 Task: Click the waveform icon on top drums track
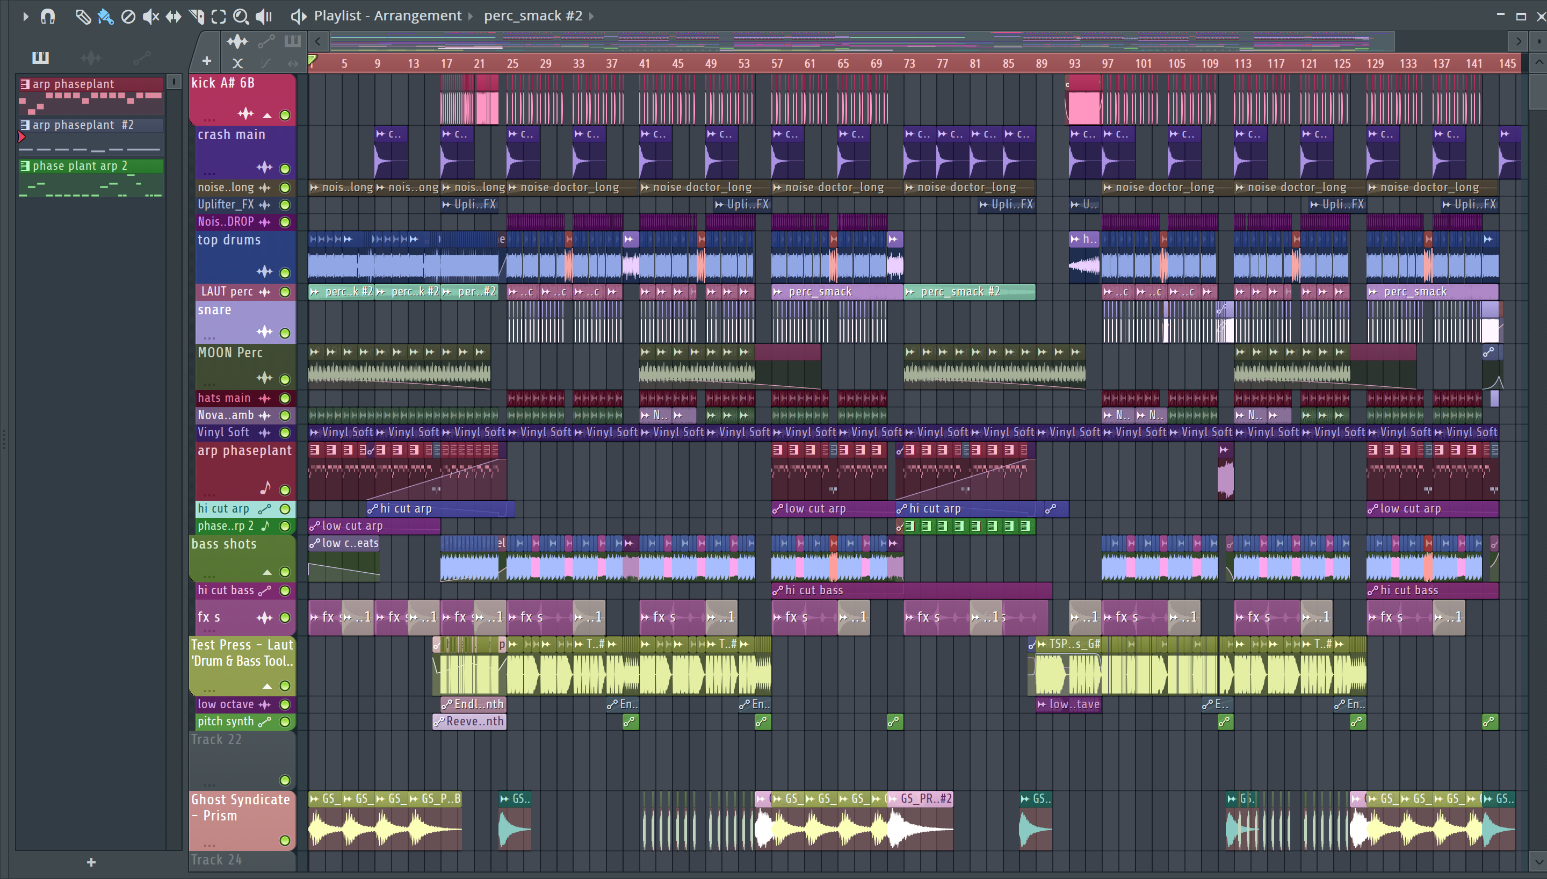point(264,272)
